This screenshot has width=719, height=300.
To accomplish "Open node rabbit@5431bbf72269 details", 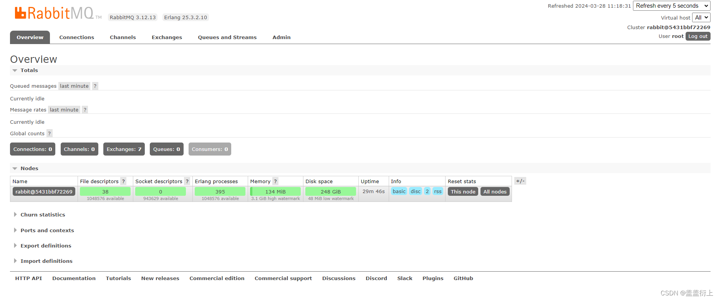I will (x=44, y=192).
